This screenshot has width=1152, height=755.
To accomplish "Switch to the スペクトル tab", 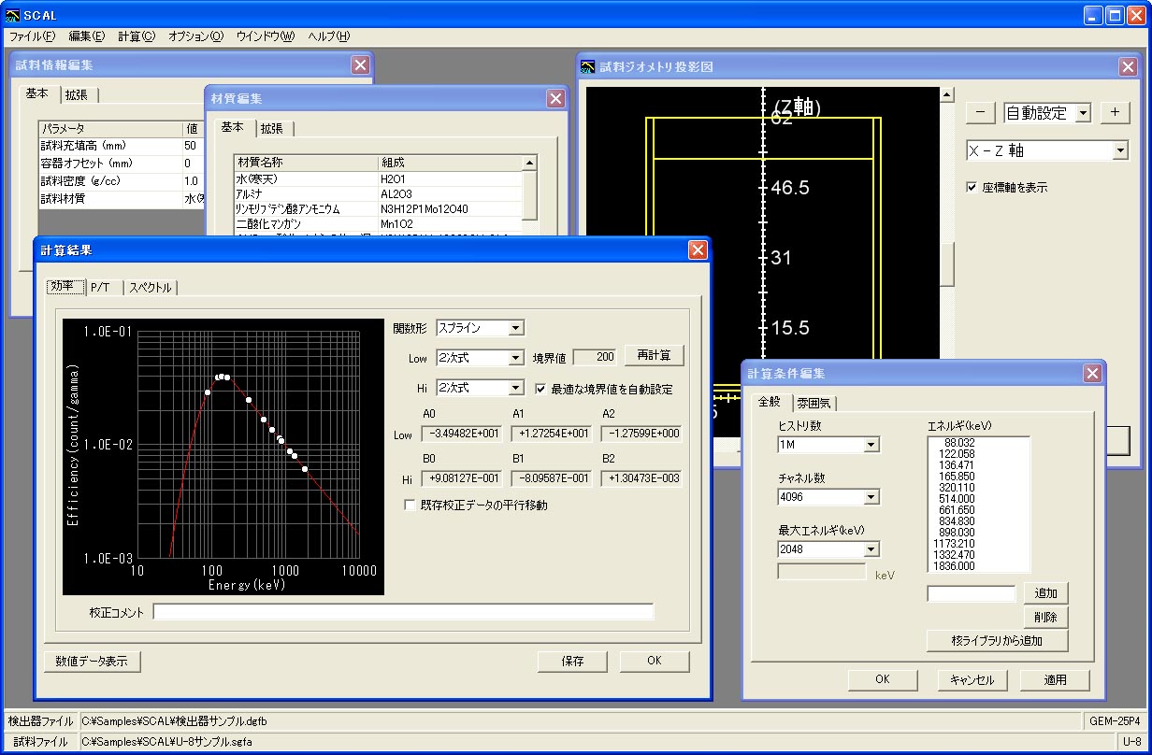I will click(151, 288).
